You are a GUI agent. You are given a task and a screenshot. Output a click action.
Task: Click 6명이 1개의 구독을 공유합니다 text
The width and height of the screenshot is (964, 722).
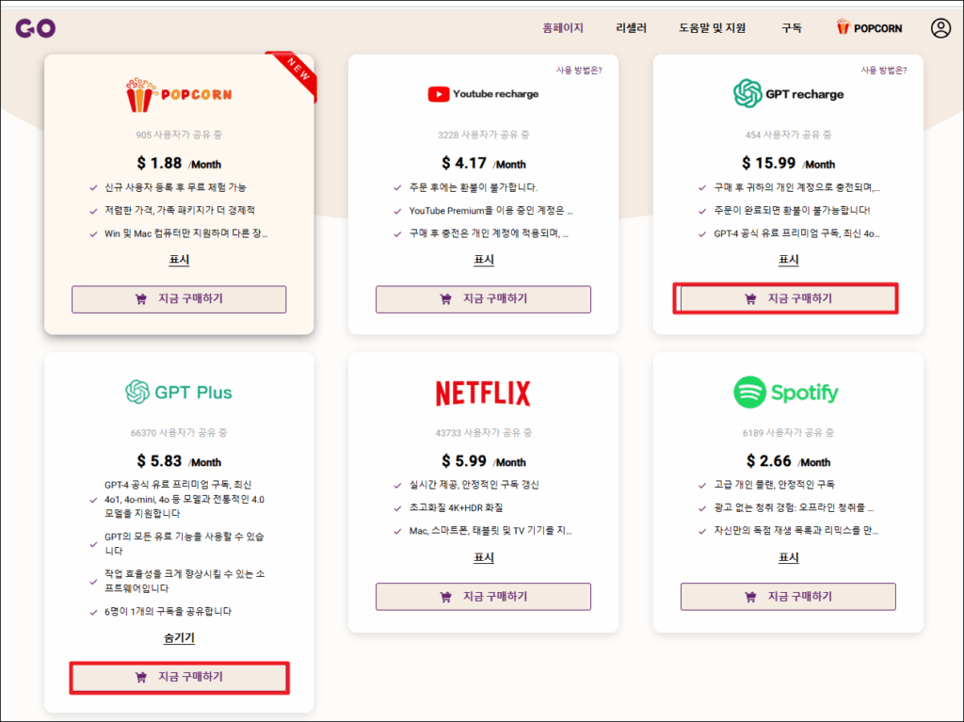(168, 612)
